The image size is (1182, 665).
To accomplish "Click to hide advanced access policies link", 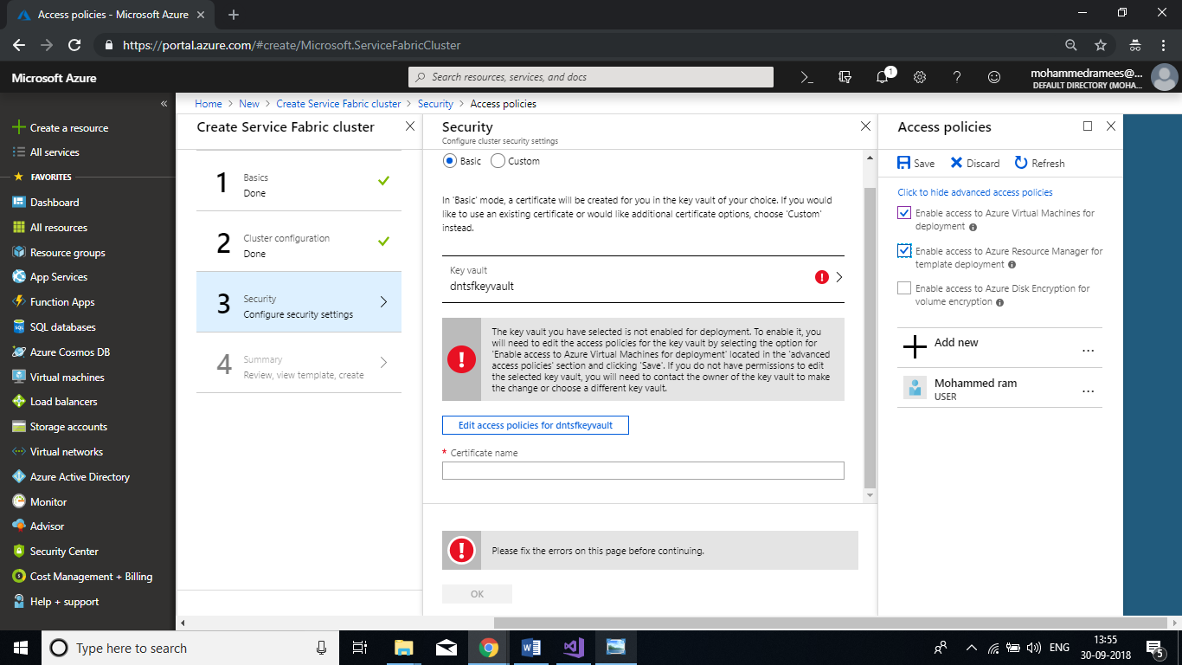I will coord(974,192).
